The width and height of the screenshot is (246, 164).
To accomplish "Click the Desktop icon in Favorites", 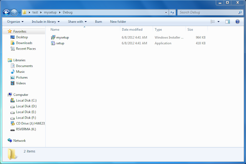I will [12, 37].
